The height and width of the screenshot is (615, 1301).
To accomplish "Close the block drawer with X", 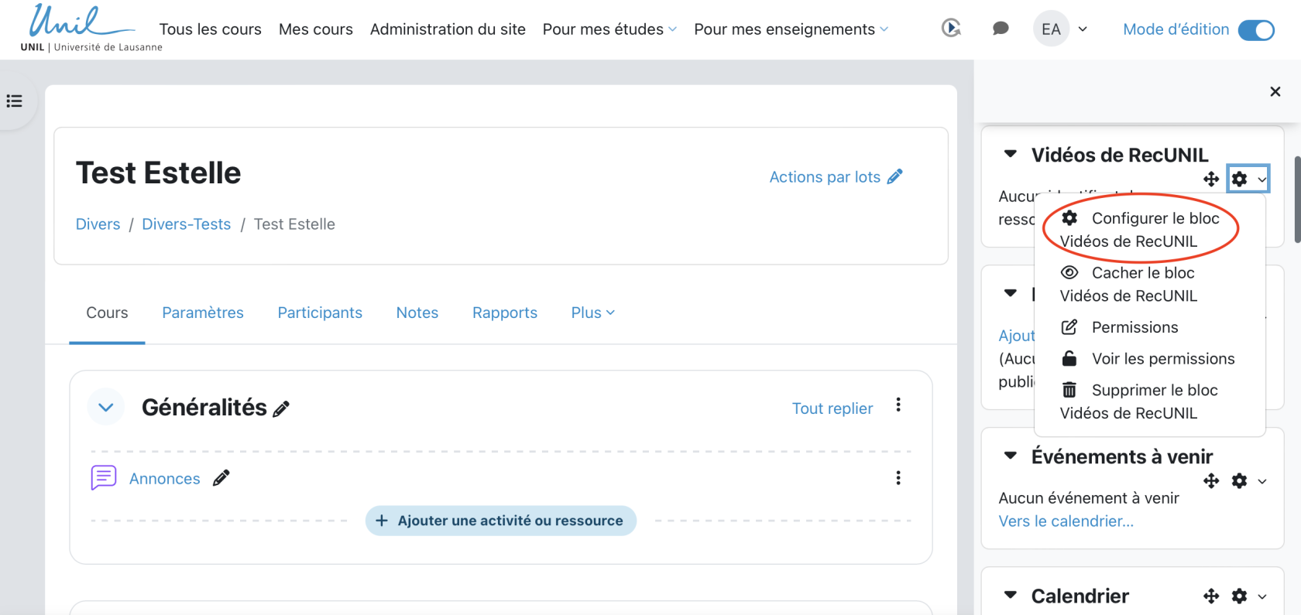I will pyautogui.click(x=1275, y=91).
